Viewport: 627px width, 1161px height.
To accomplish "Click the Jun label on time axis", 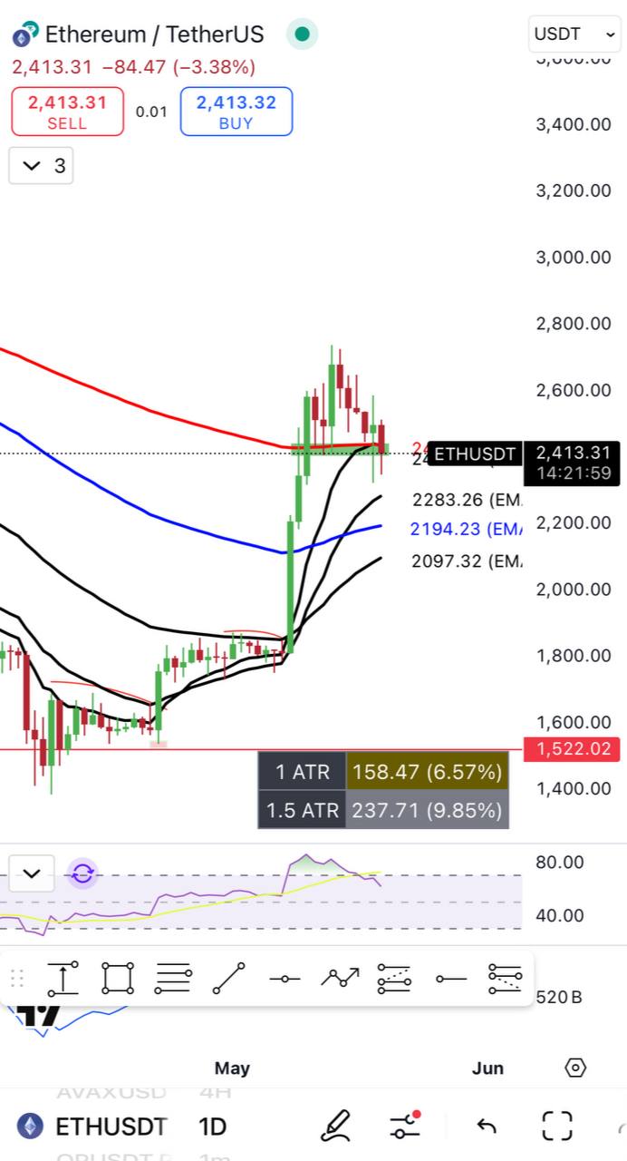I will 487,1068.
